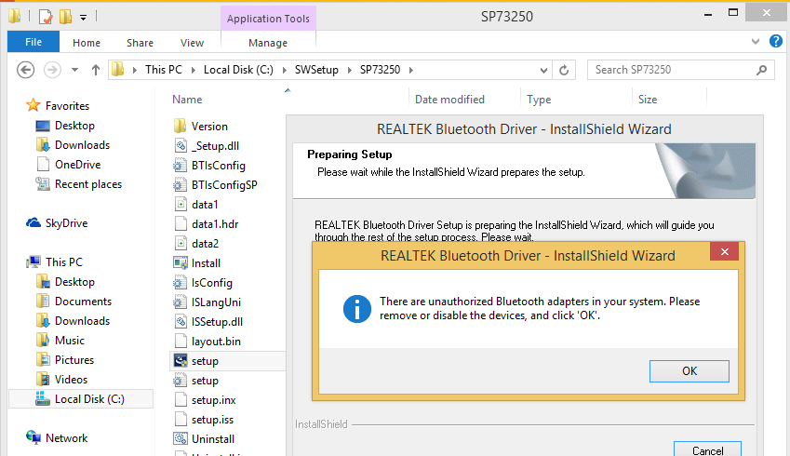
Task: Click the Forward navigation arrow
Action: tap(52, 70)
